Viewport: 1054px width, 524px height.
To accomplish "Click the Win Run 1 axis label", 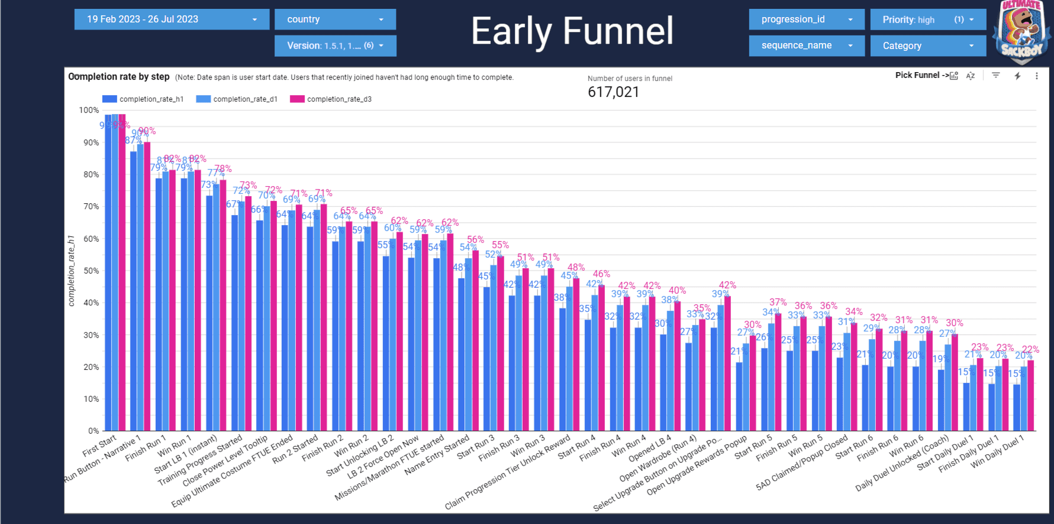I will pyautogui.click(x=175, y=446).
